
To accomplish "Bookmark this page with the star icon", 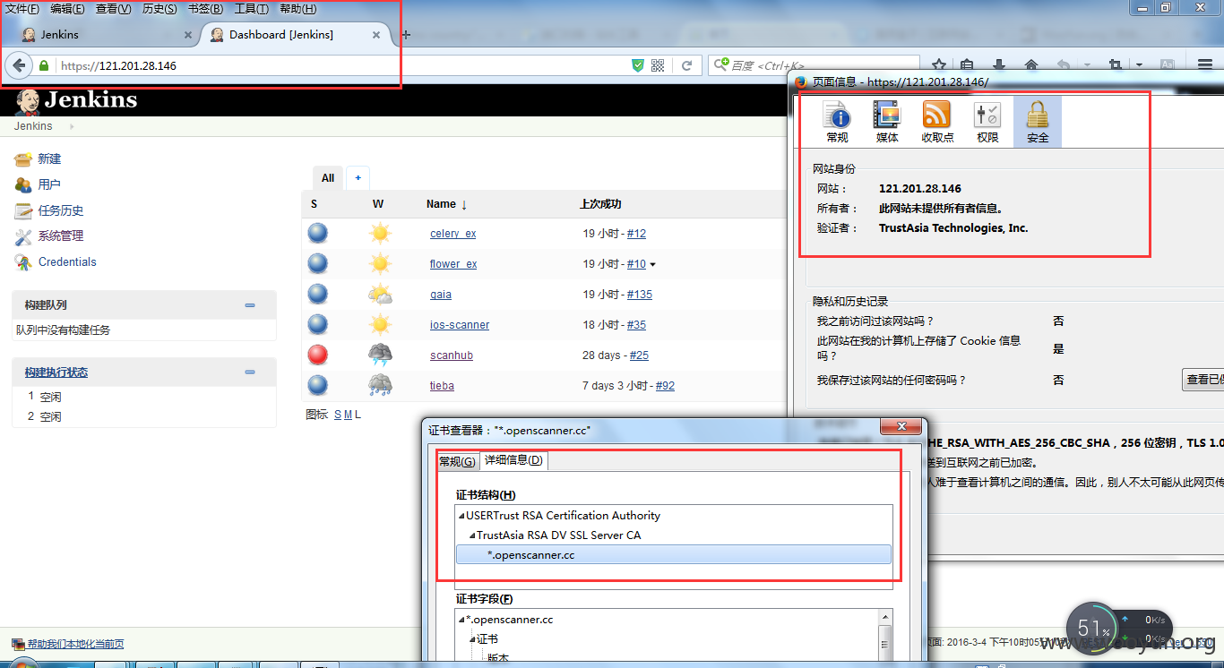I will [939, 65].
